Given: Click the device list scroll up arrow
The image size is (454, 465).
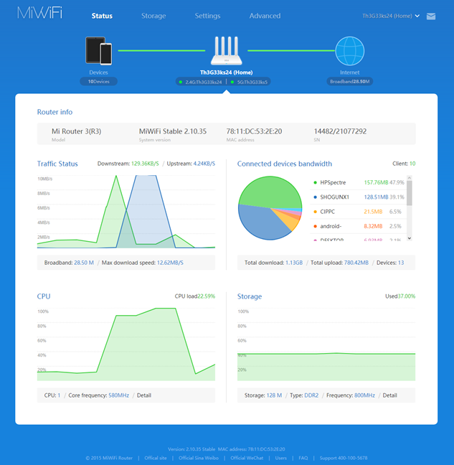Looking at the screenshot, I should tap(410, 178).
